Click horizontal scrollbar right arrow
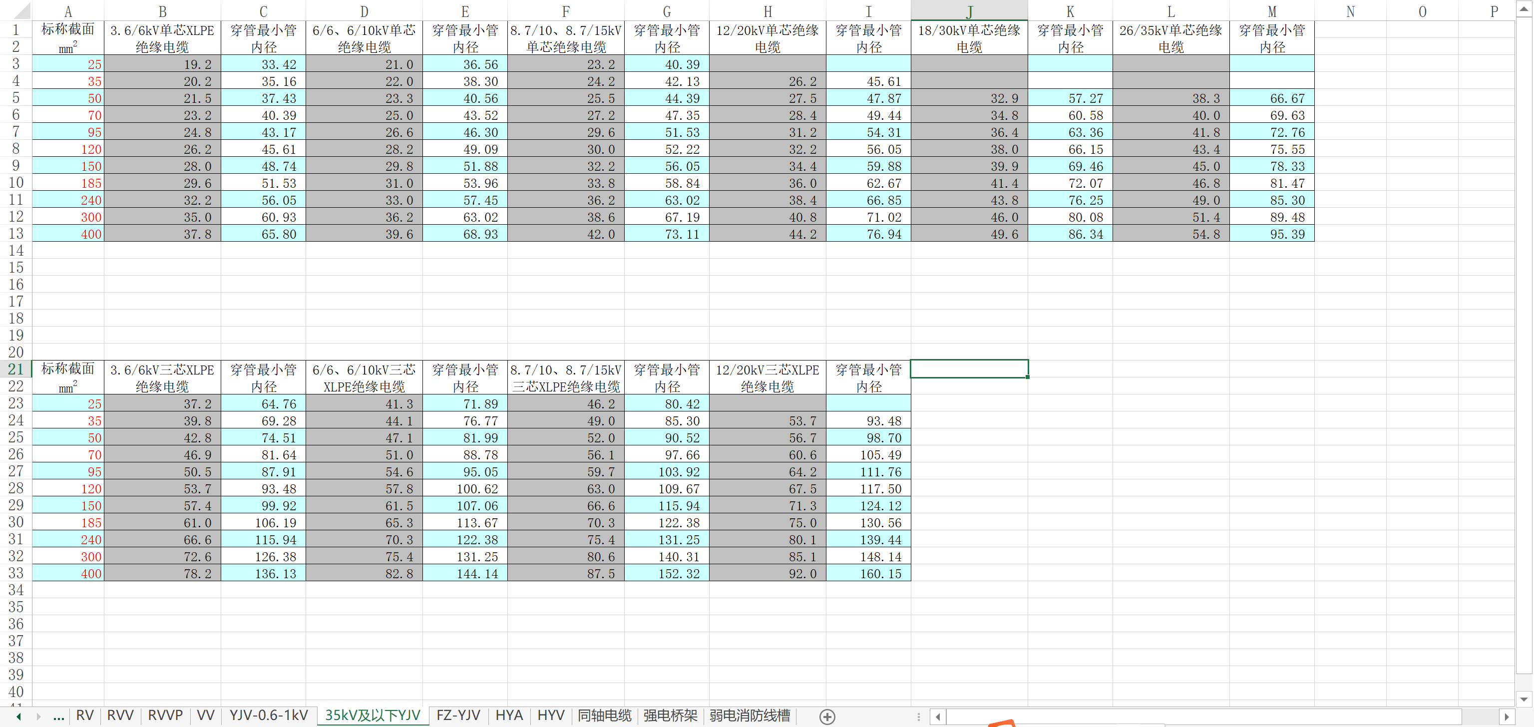The width and height of the screenshot is (1534, 727). pos(1506,717)
